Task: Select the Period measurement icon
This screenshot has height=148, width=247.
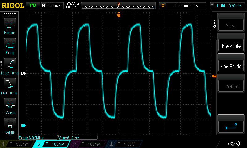Action: point(10,24)
